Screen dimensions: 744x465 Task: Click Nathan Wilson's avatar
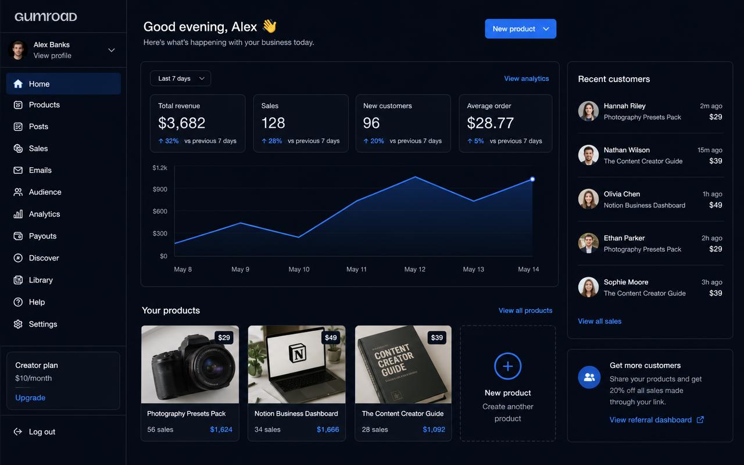point(588,155)
